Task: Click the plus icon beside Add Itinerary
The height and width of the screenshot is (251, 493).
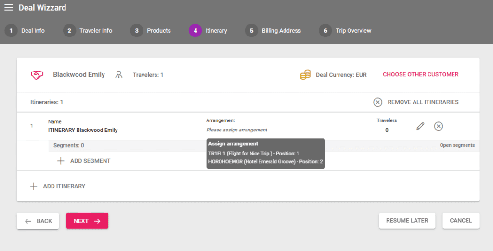Action: 34,186
